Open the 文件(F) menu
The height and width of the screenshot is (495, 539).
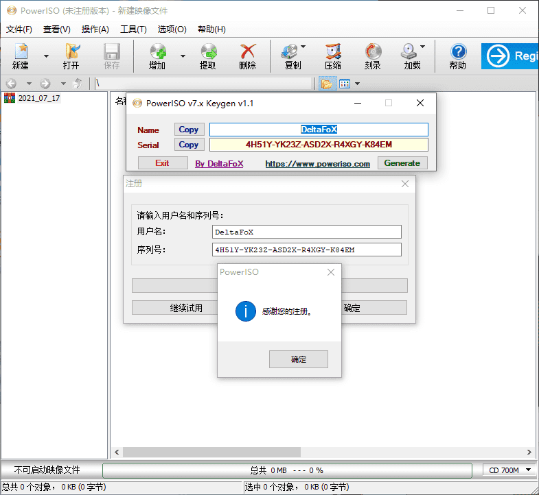(19, 29)
